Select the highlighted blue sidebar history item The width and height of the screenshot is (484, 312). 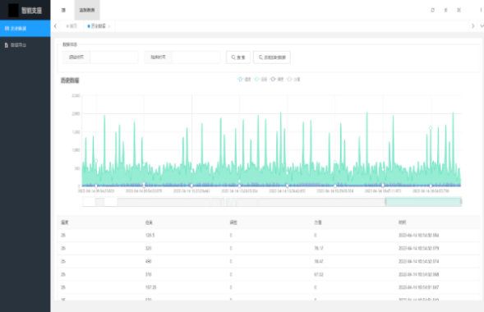(25, 29)
